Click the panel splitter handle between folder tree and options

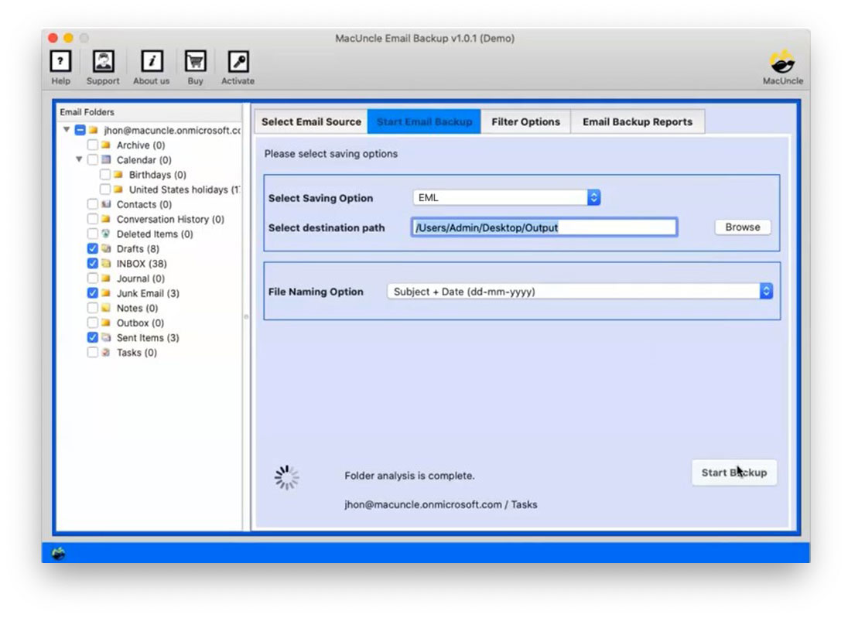click(x=247, y=317)
